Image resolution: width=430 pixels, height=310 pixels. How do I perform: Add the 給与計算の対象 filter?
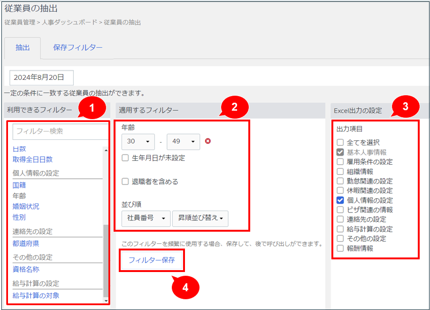36,295
